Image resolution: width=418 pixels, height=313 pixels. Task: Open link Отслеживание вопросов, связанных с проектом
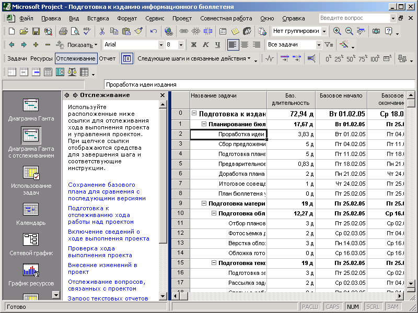[107, 285]
